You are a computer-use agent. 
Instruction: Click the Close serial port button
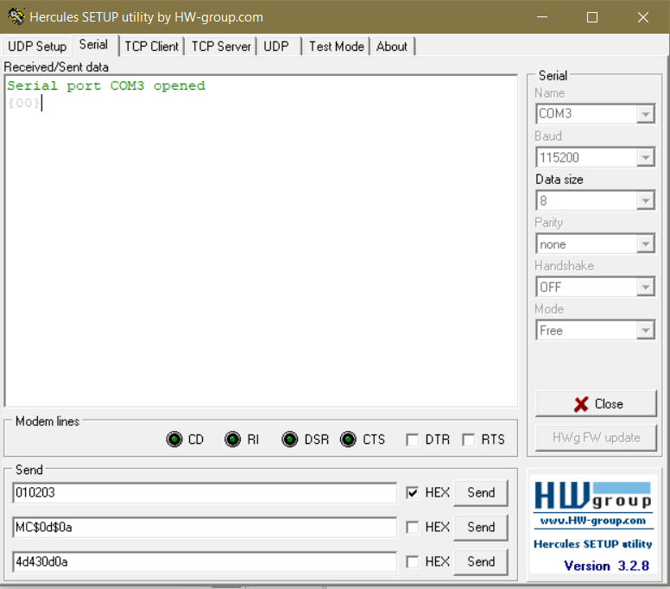point(596,403)
